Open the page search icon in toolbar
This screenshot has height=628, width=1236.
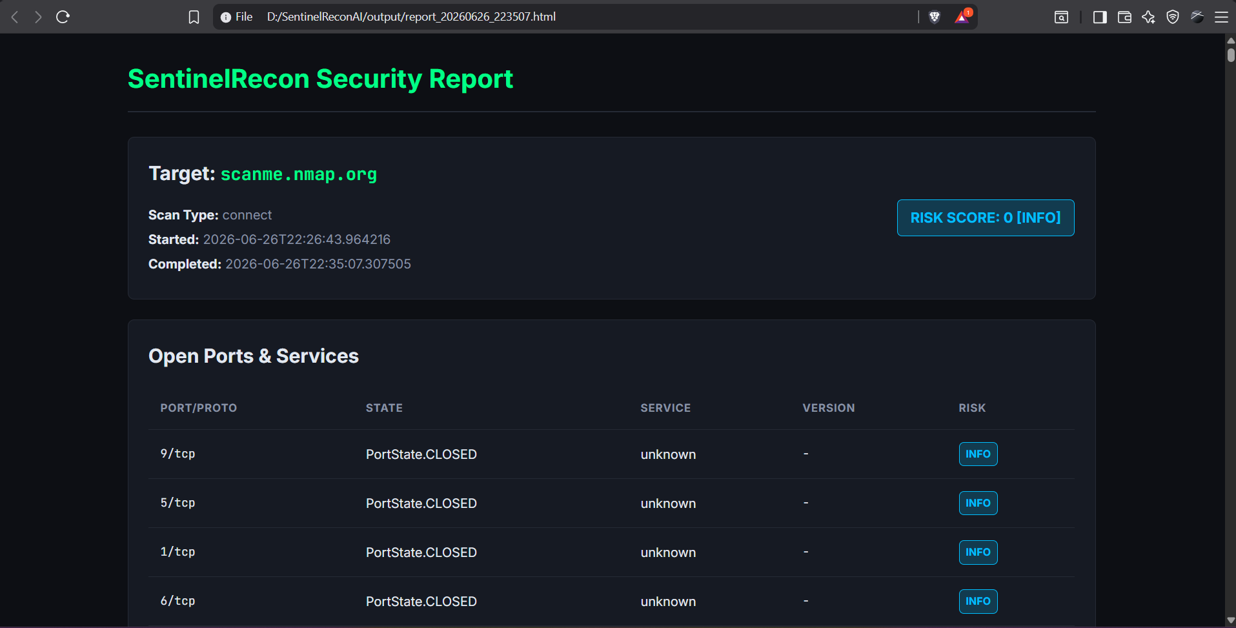(x=1061, y=17)
